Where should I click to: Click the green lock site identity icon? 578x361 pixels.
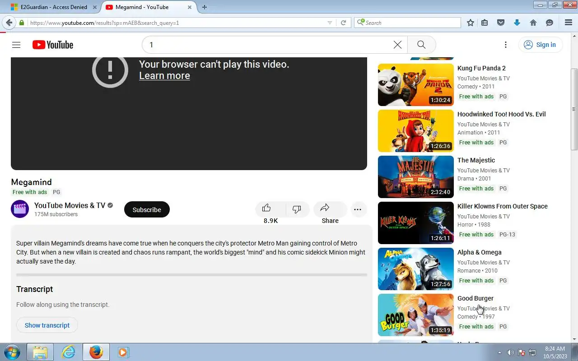point(22,23)
